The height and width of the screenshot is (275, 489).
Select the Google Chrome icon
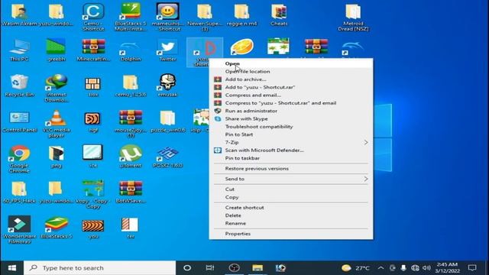pyautogui.click(x=19, y=159)
